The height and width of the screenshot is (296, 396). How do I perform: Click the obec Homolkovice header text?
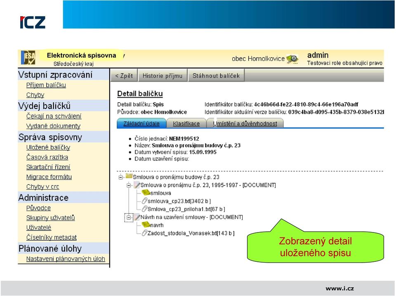pos(258,59)
